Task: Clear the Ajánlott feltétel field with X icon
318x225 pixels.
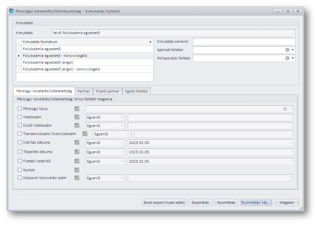Action: click(287, 50)
